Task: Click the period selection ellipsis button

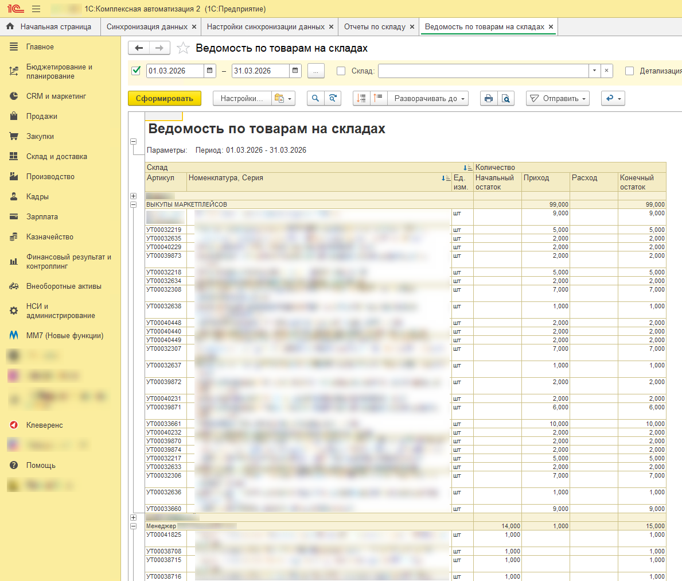Action: click(x=316, y=71)
